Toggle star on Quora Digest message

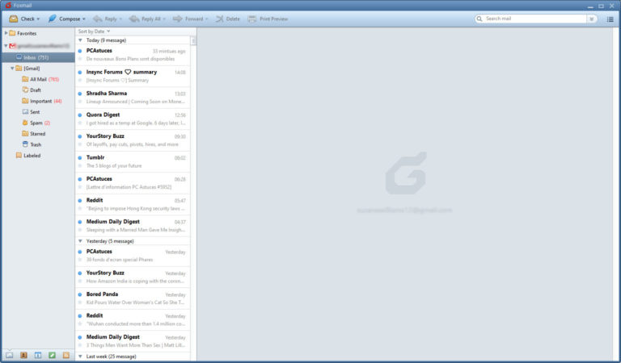(x=80, y=123)
